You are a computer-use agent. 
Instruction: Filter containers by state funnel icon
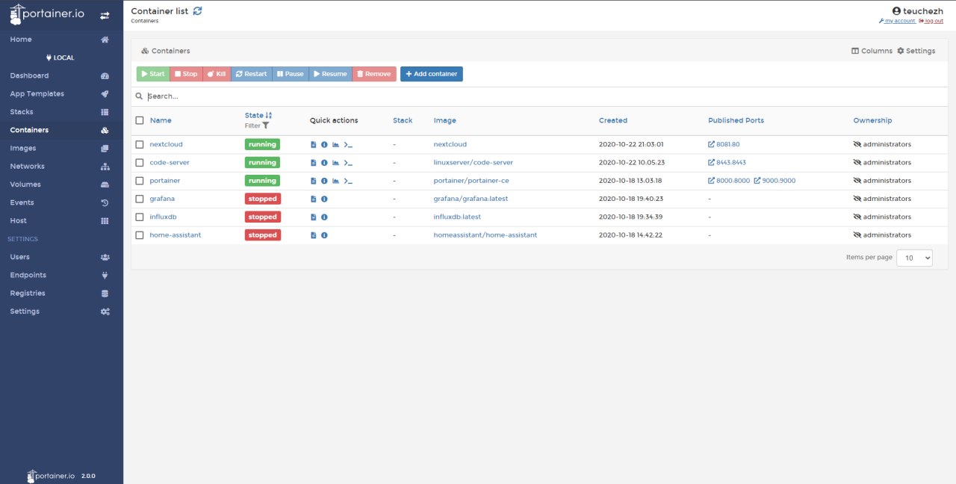(x=266, y=125)
